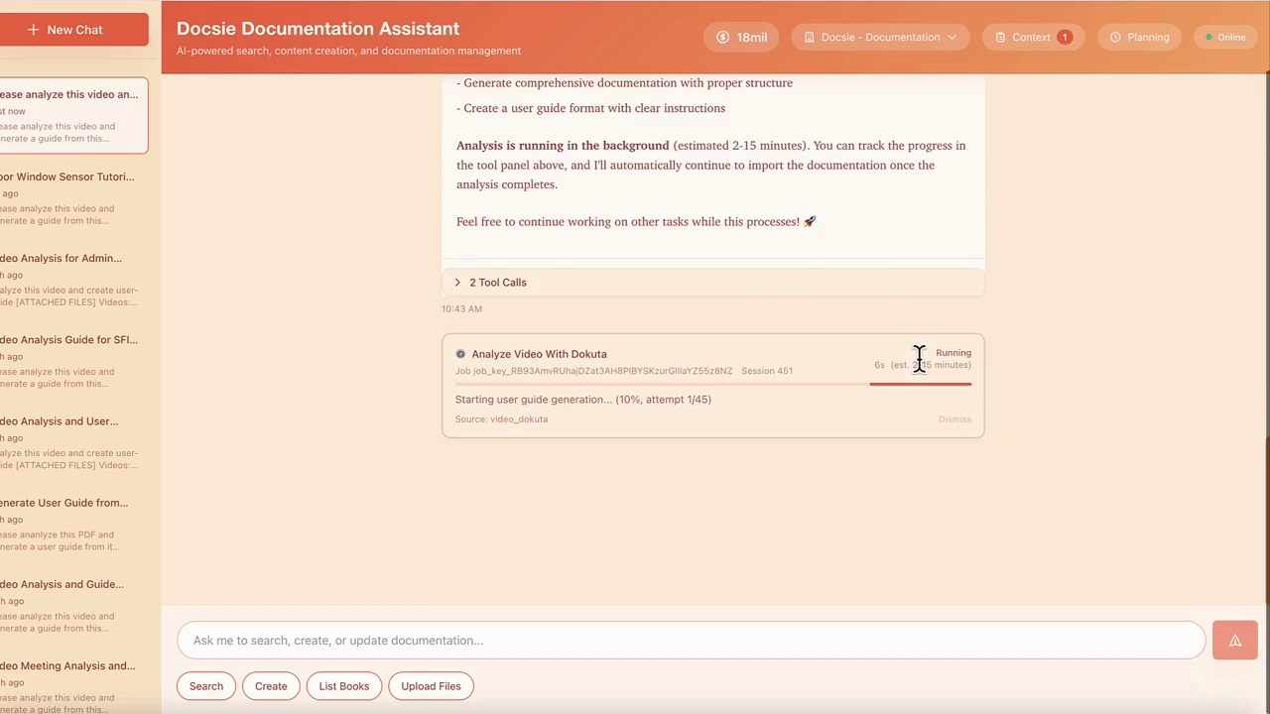Dismiss the Analyze Video task card
The width and height of the screenshot is (1270, 714).
pyautogui.click(x=953, y=418)
